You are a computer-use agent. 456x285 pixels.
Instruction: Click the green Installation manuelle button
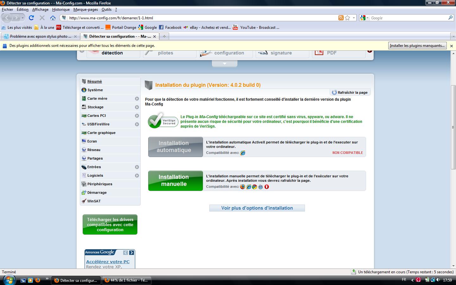175,181
